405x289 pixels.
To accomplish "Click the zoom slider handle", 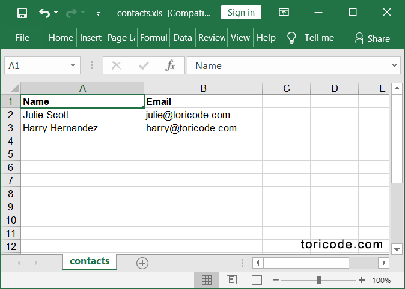I will (x=319, y=280).
